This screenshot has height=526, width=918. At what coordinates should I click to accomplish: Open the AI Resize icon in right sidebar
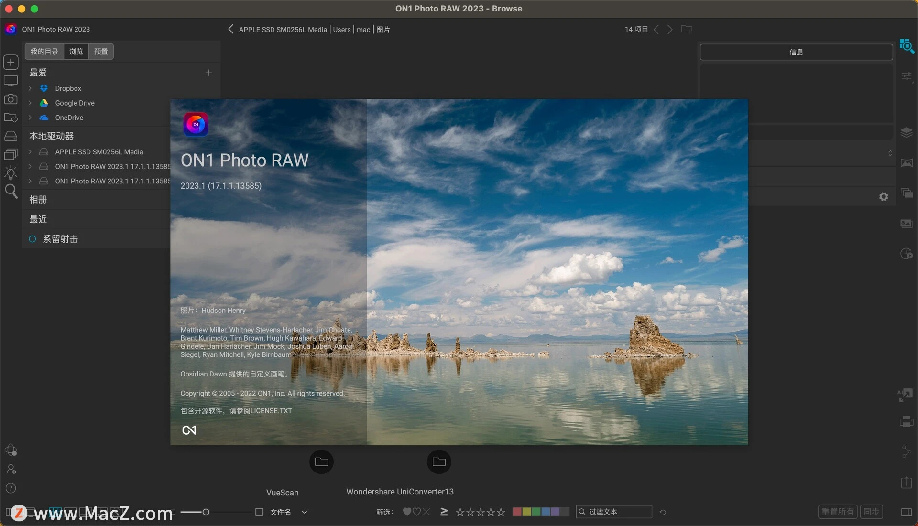pyautogui.click(x=905, y=395)
